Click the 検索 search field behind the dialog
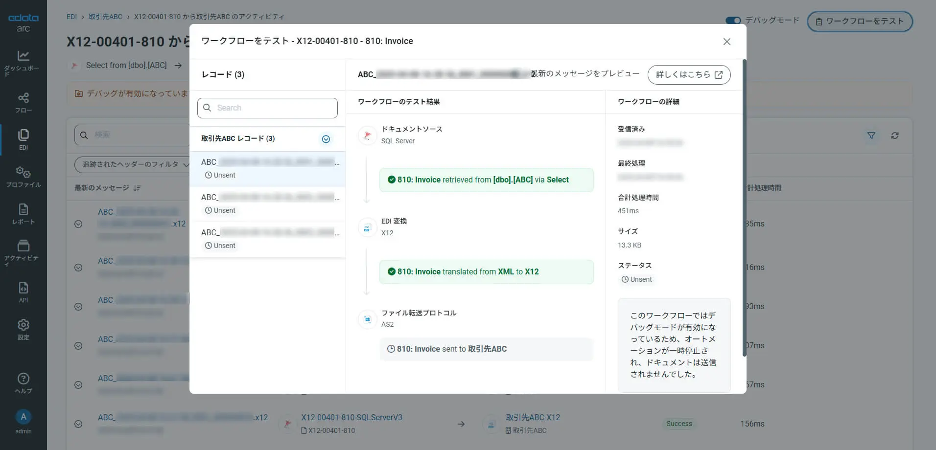Image resolution: width=936 pixels, height=450 pixels. pyautogui.click(x=132, y=135)
